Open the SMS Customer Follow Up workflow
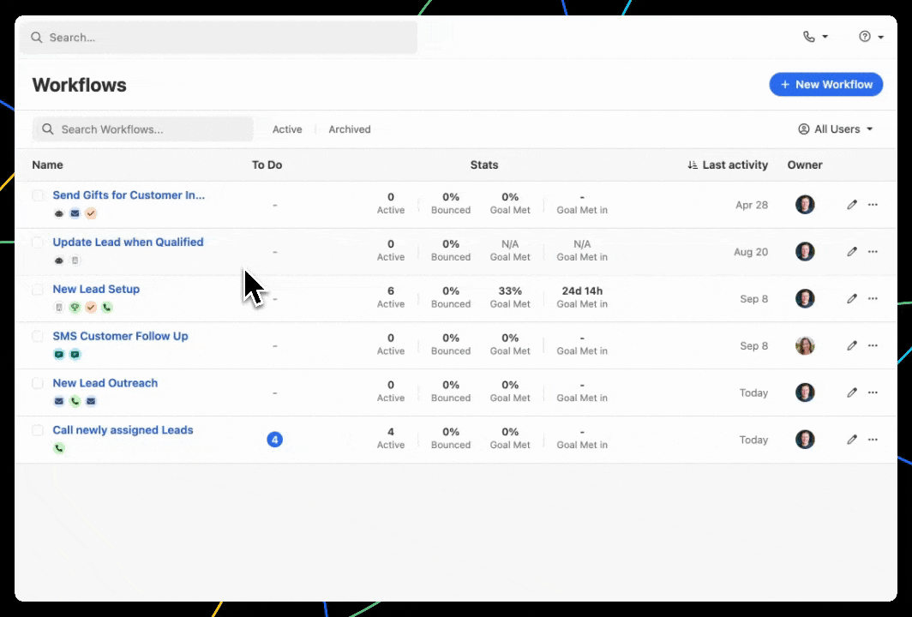 (x=120, y=336)
